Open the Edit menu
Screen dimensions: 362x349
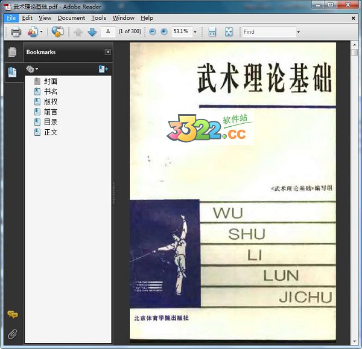point(27,18)
